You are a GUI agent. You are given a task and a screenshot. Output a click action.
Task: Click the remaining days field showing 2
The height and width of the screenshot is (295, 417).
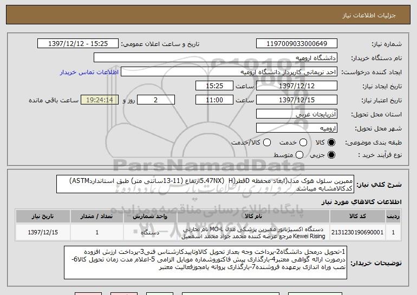(x=156, y=100)
